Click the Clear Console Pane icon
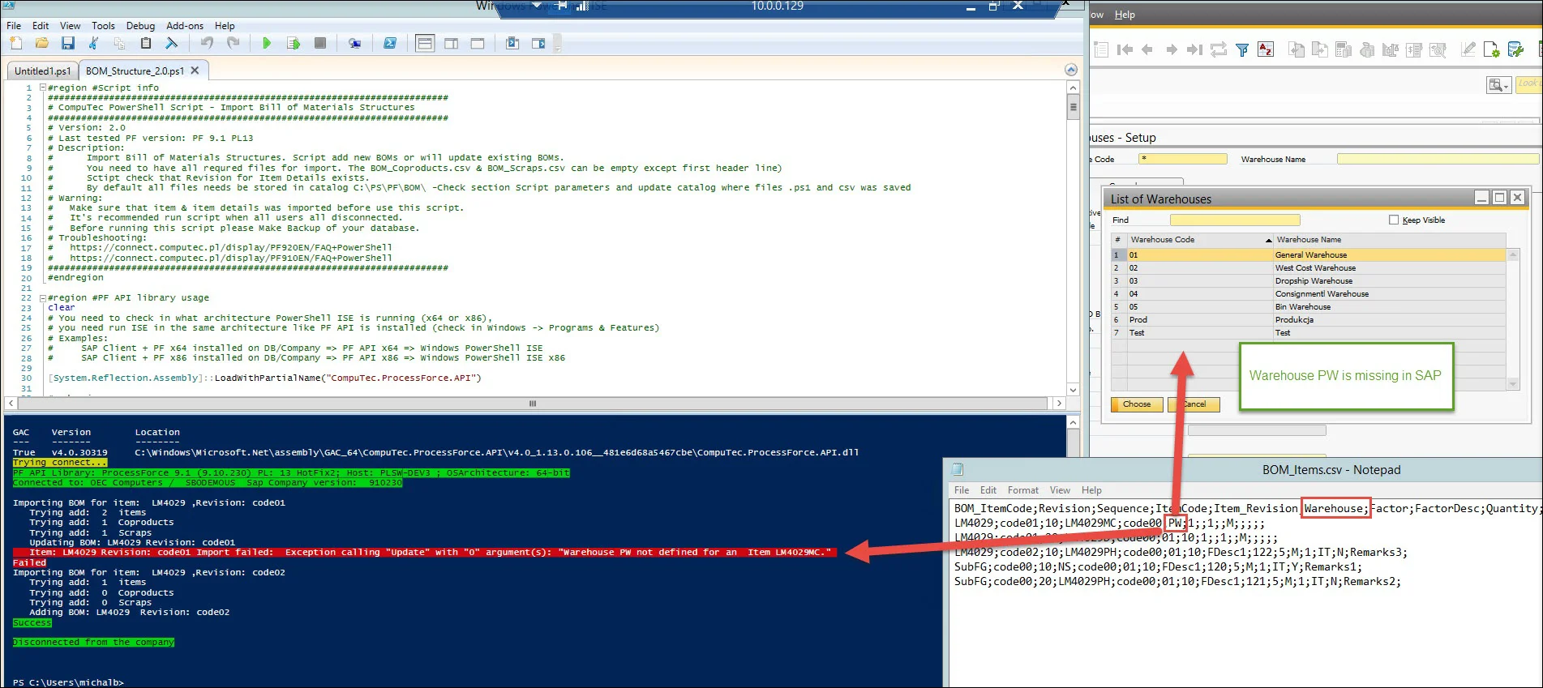Screen dimensions: 1543x688 click(172, 43)
